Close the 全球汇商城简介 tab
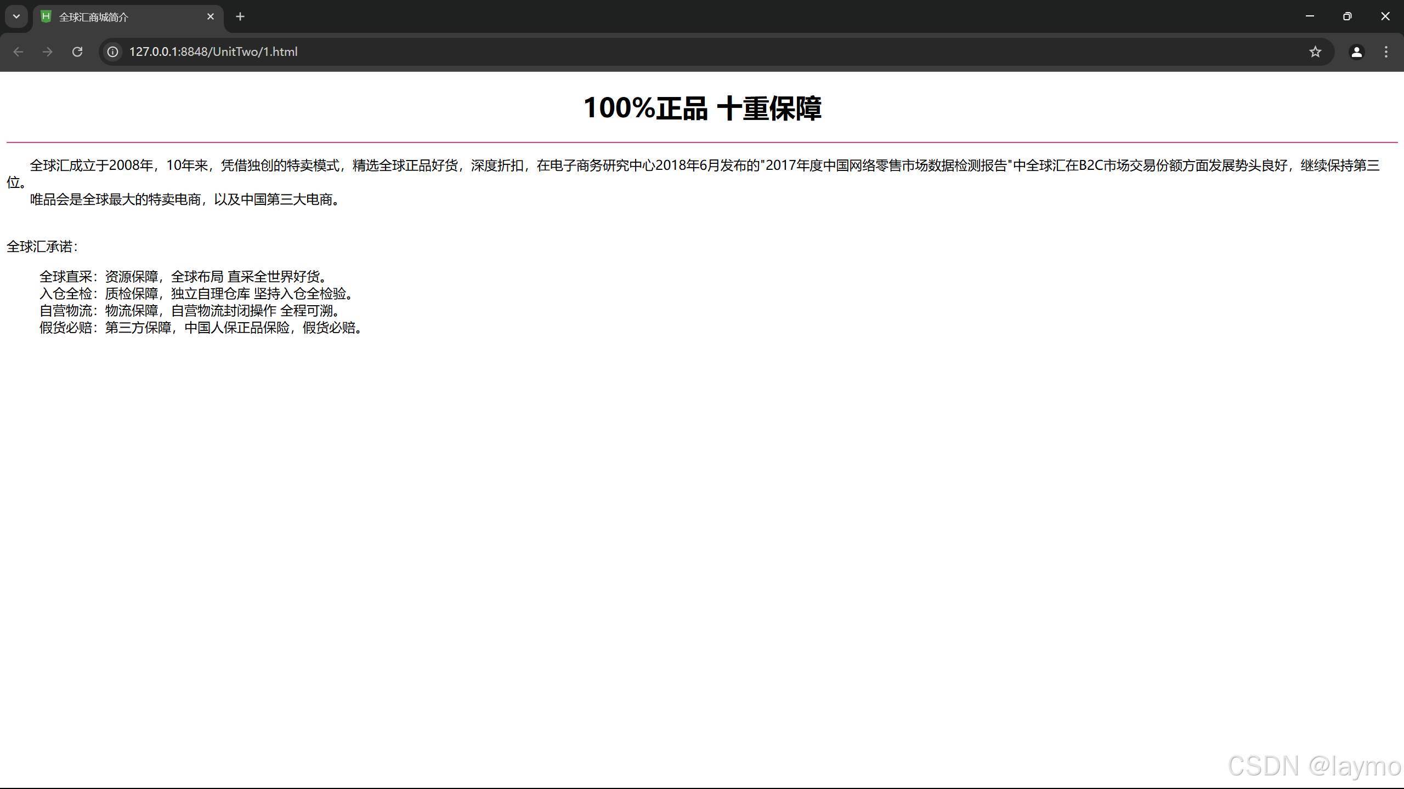Viewport: 1404px width, 789px height. click(x=211, y=16)
